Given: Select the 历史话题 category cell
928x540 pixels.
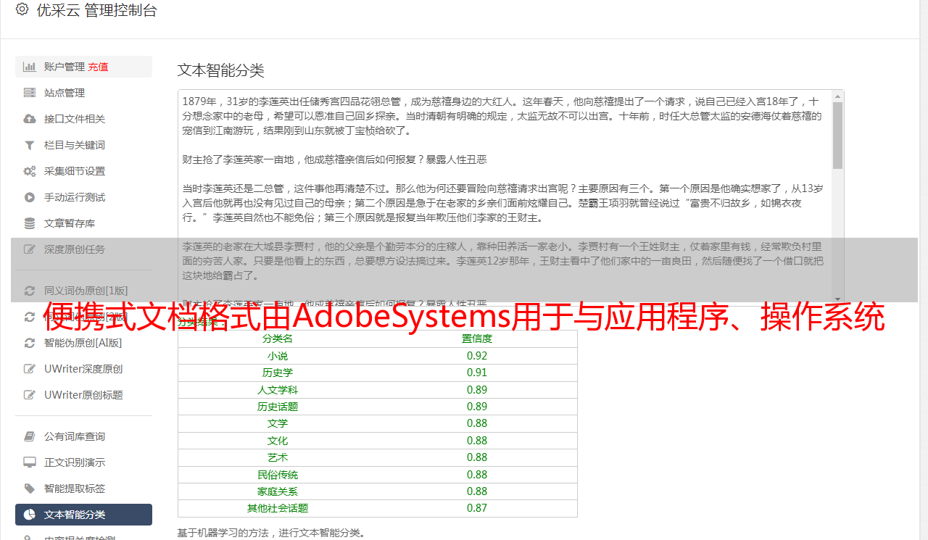Looking at the screenshot, I should coord(278,407).
